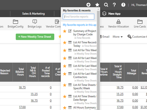Click table icon beside All Hours Summary
Viewport: 147px width, 110px height.
(x=70, y=108)
